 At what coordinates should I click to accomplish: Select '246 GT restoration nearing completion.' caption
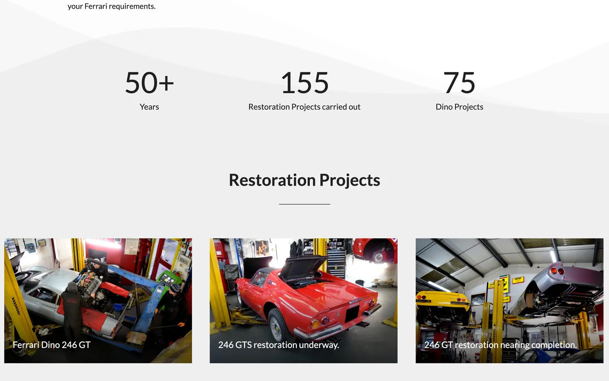[x=500, y=345]
